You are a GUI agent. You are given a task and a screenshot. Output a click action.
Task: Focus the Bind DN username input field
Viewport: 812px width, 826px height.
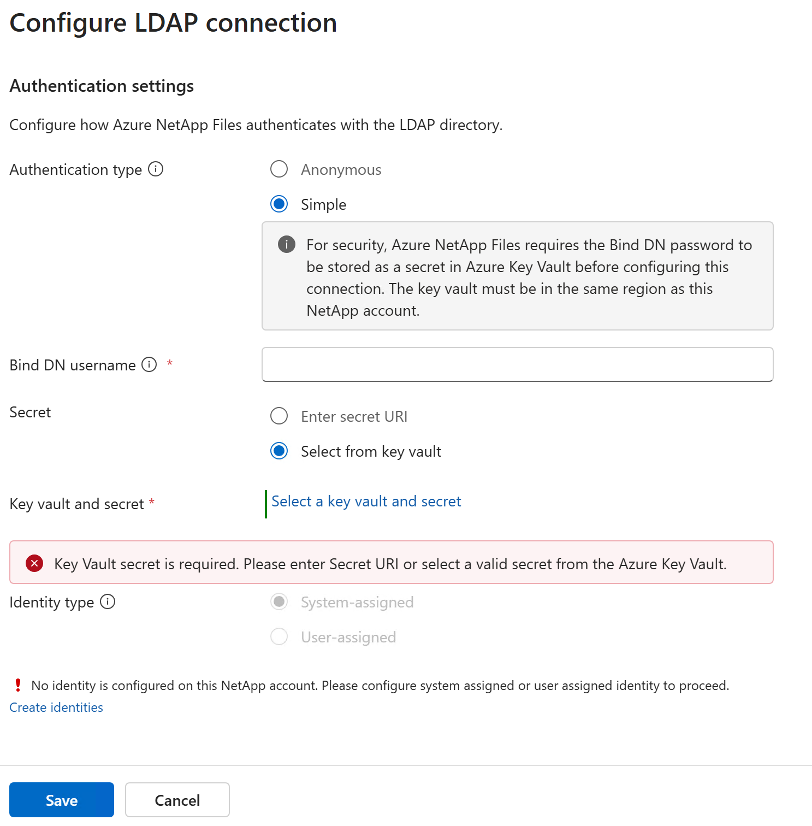point(518,364)
